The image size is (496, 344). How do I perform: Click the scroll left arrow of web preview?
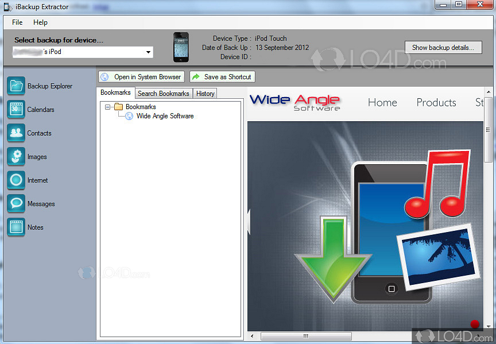tap(252, 336)
